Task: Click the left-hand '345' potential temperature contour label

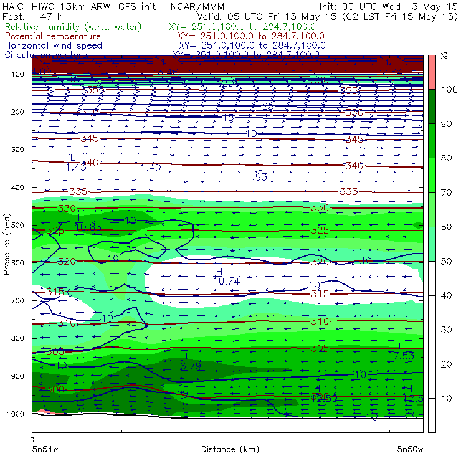Action: pyautogui.click(x=90, y=138)
